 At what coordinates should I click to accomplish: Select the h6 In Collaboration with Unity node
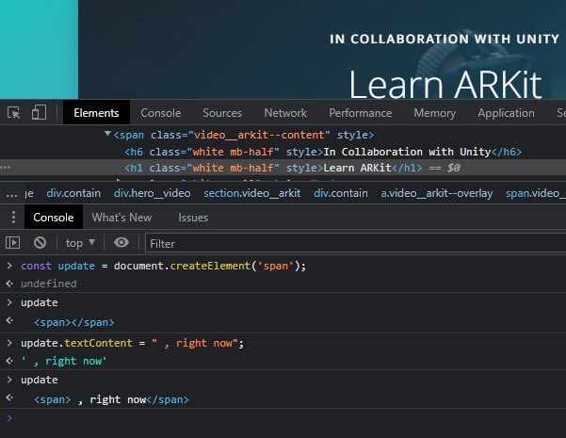tap(323, 152)
